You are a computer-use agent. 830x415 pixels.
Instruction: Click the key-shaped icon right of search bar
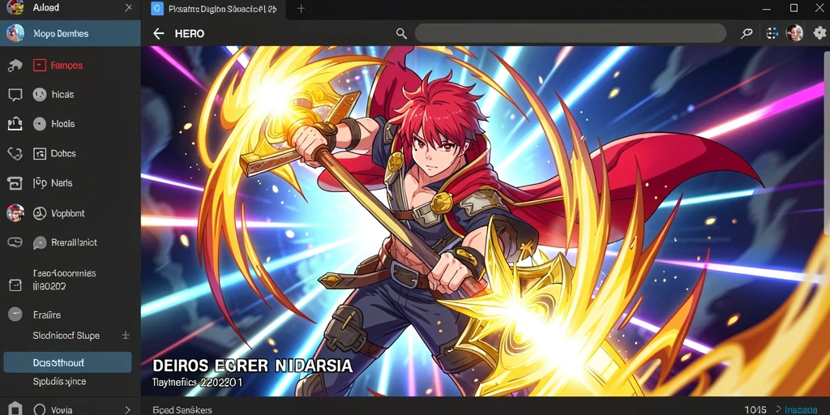747,33
